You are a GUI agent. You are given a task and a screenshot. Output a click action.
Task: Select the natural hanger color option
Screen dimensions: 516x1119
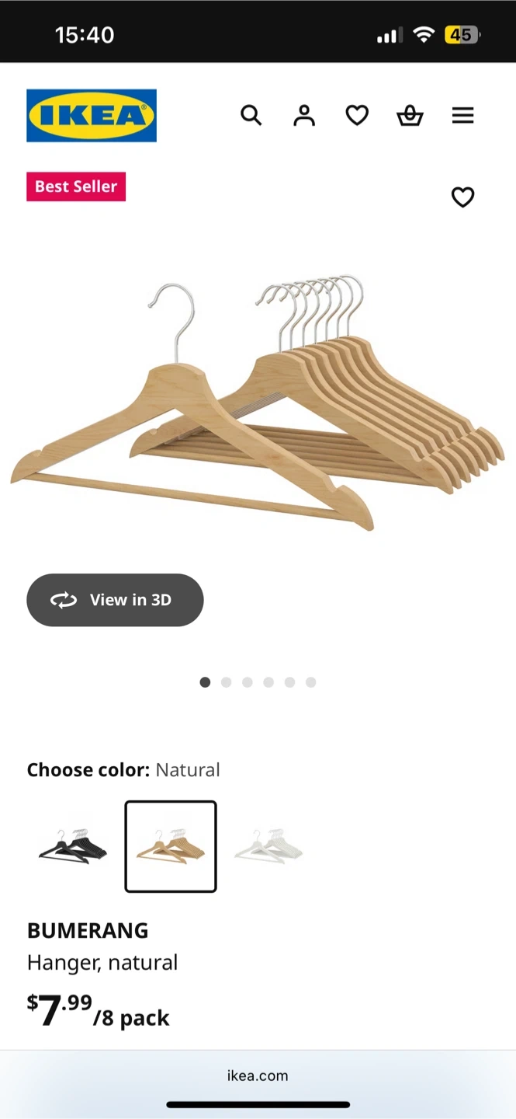171,846
